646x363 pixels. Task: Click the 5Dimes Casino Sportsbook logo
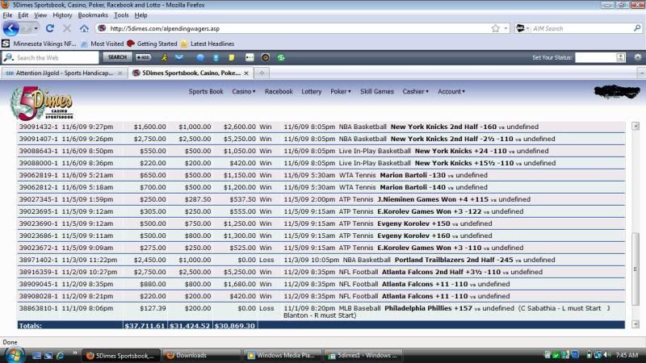tap(41, 103)
